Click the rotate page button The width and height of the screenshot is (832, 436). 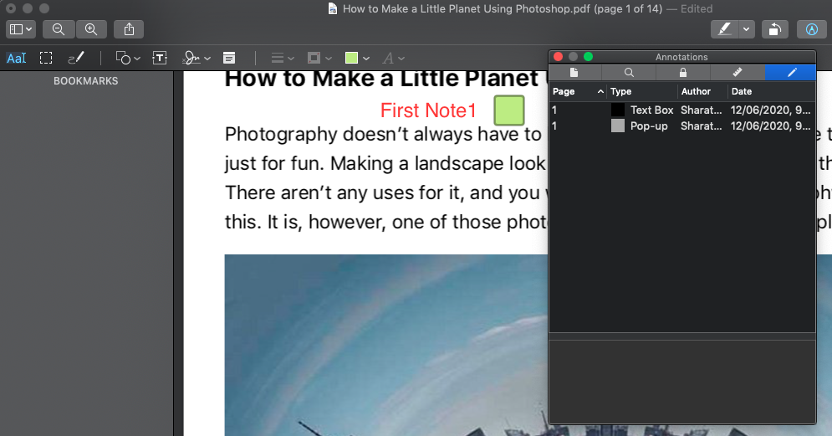coord(774,29)
